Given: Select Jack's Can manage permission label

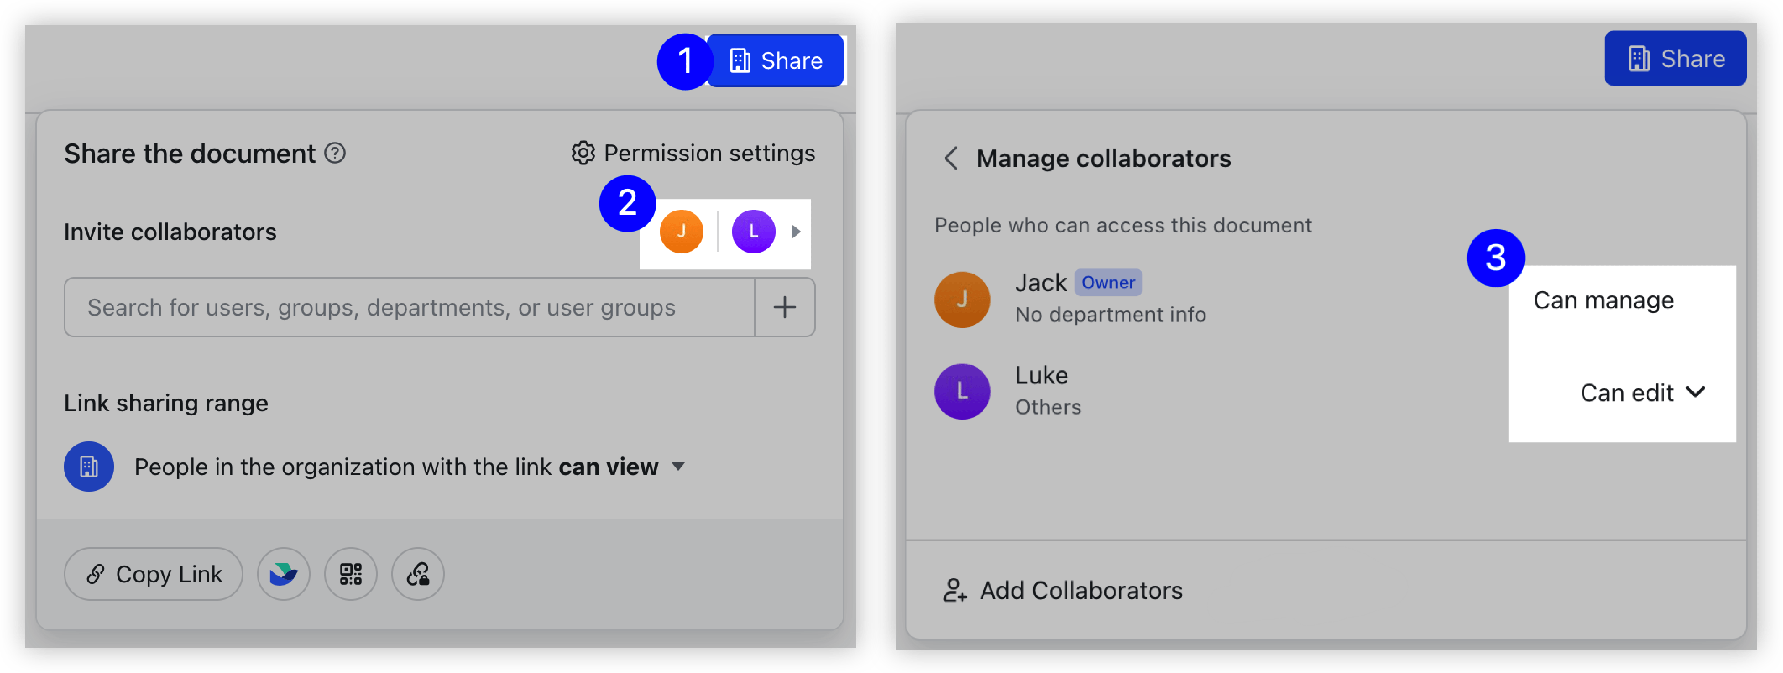Looking at the screenshot, I should [1603, 300].
